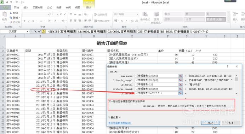
Task: Click the Borders icon in the font group
Action: [x=41, y=21]
